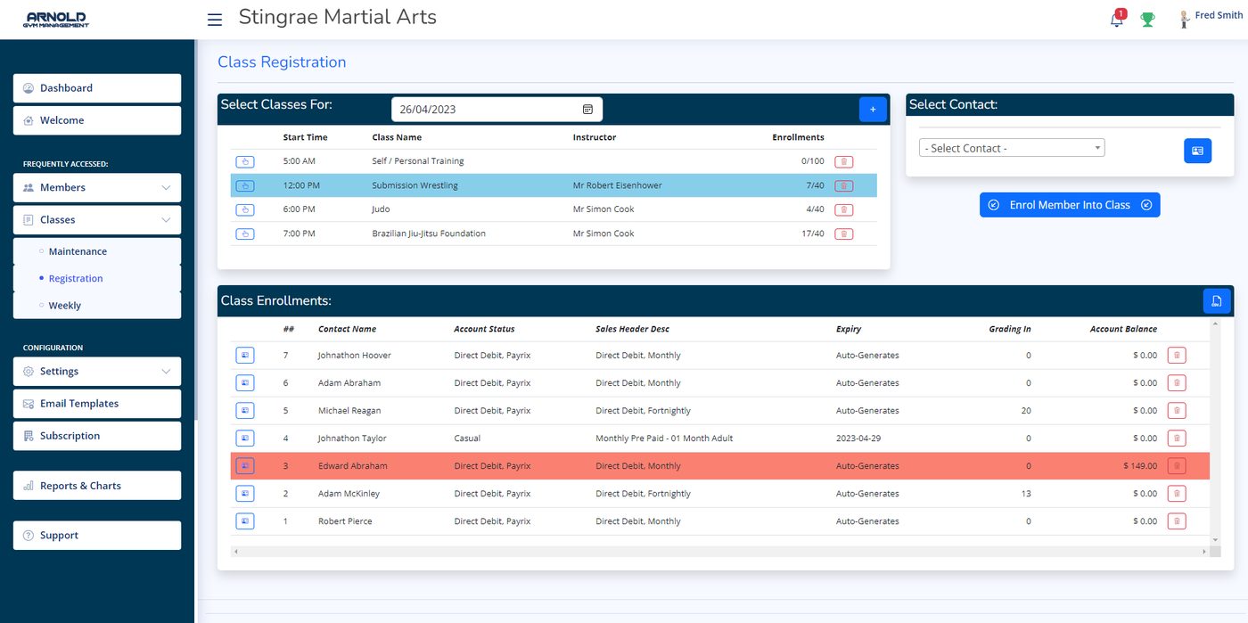This screenshot has height=623, width=1248.
Task: Click the "$ 149.00" balance cell
Action: (x=1140, y=466)
